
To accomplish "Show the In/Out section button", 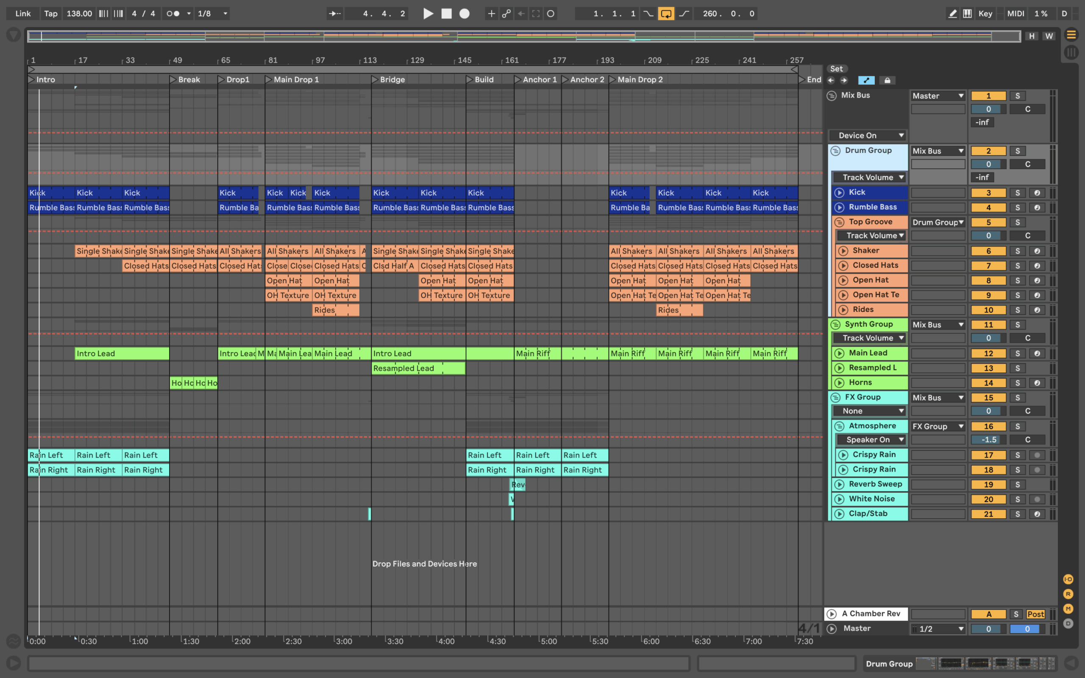I will [x=1068, y=579].
